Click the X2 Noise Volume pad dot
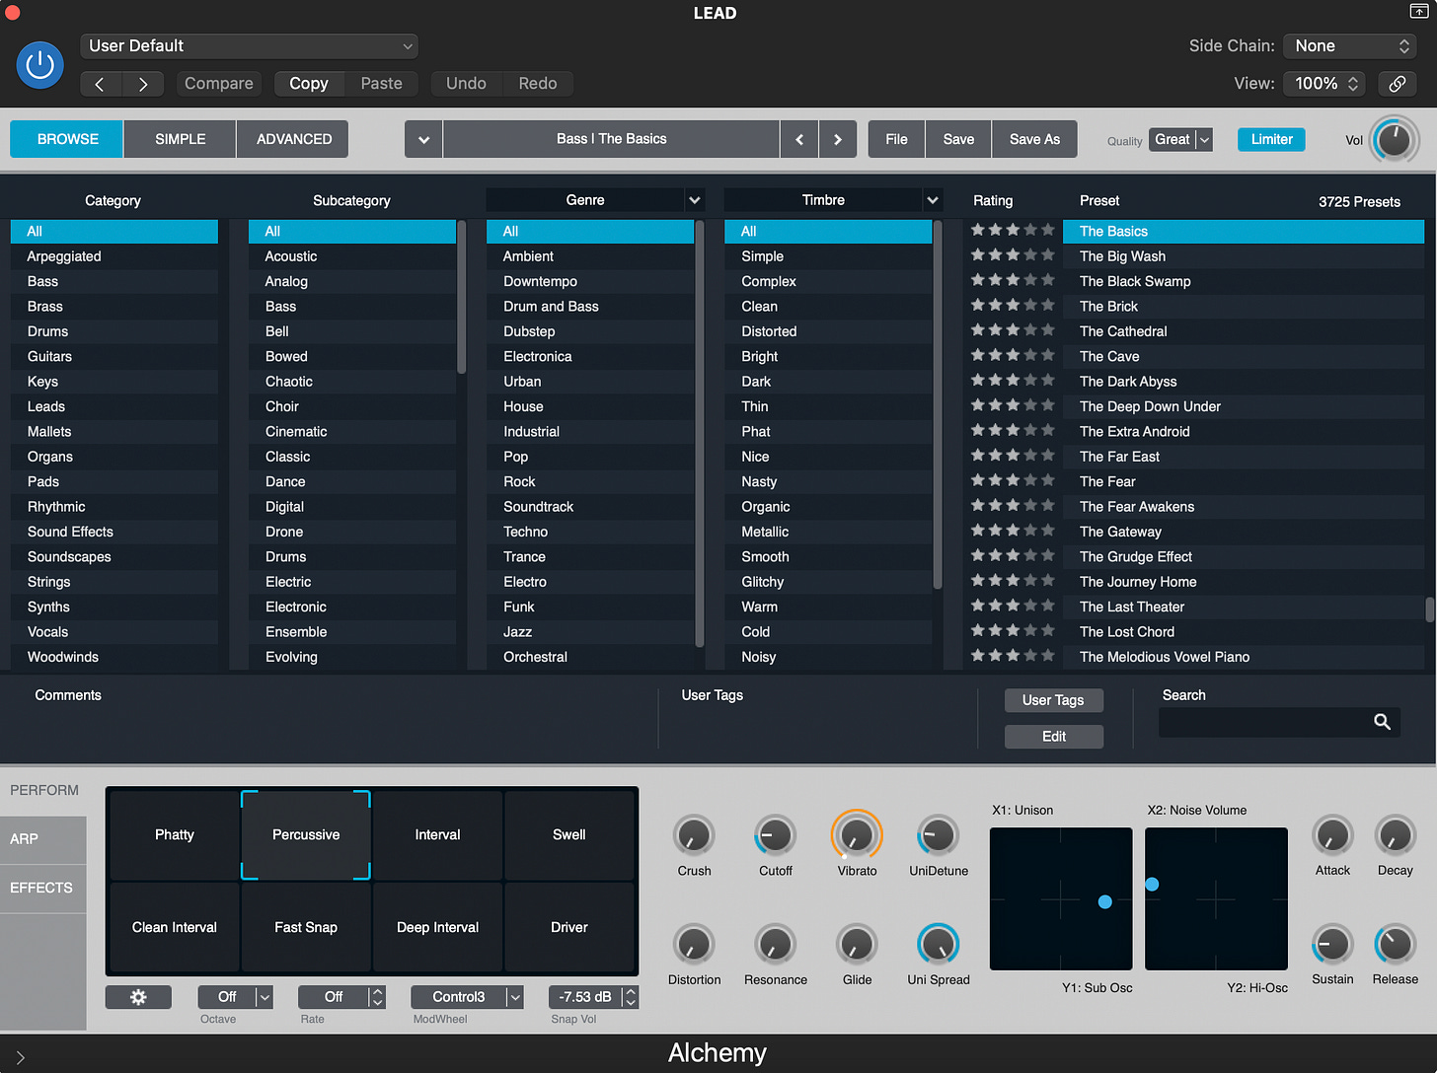 point(1152,885)
